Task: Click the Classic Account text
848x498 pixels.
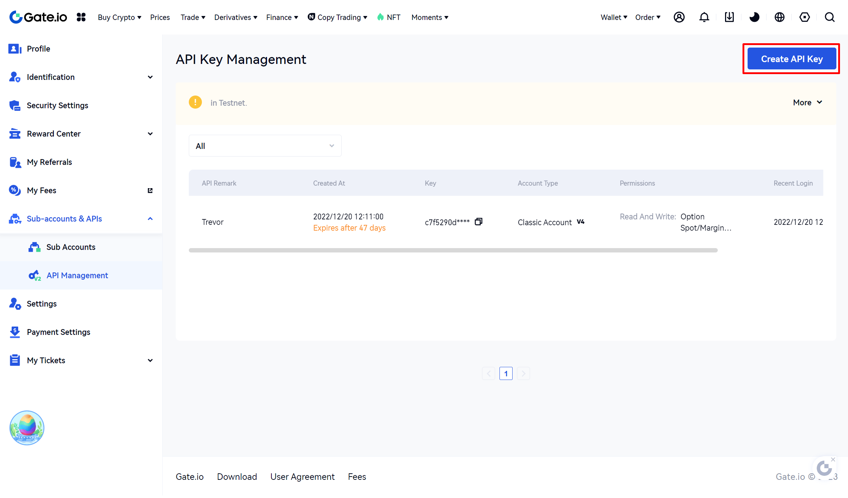Action: point(545,222)
